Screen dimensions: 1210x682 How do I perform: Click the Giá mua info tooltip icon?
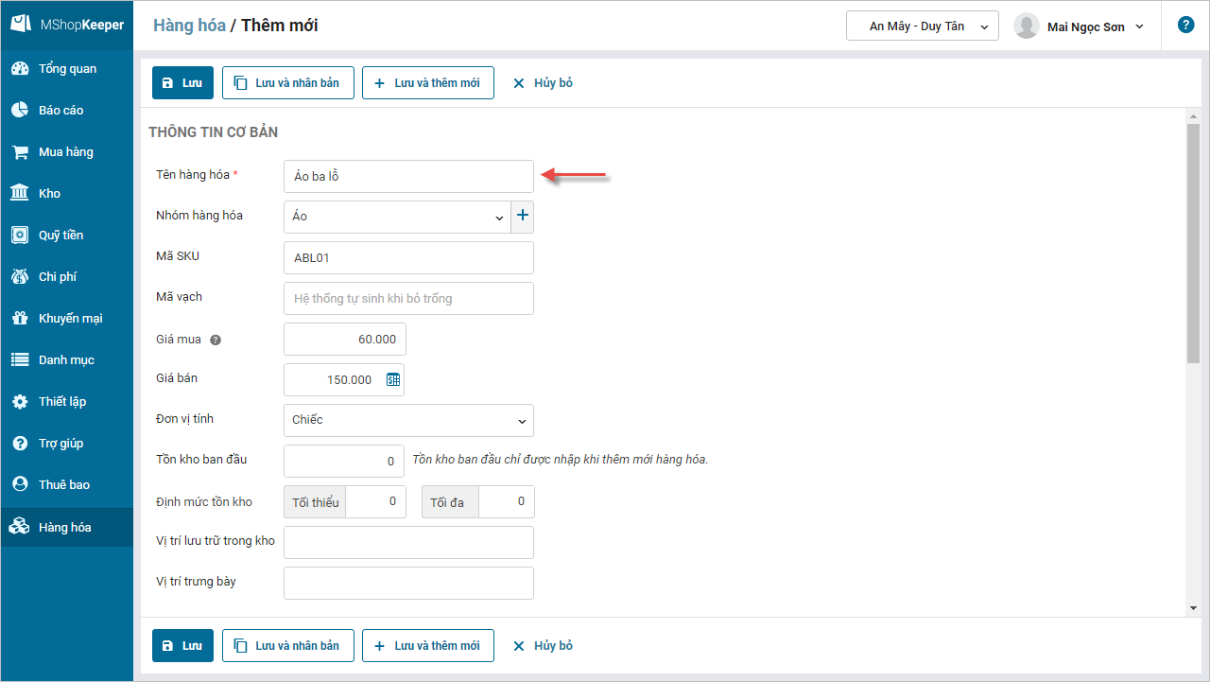click(216, 340)
